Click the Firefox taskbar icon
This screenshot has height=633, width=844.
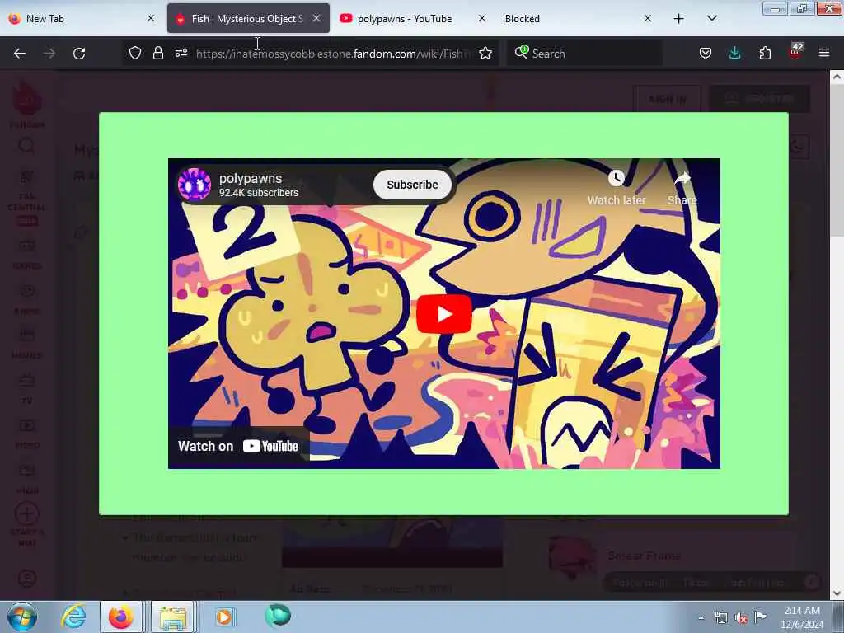pyautogui.click(x=121, y=617)
